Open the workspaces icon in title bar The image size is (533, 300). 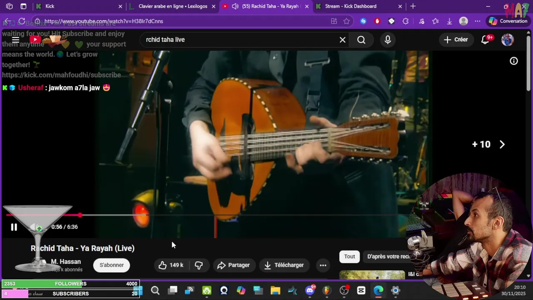pyautogui.click(x=9, y=6)
